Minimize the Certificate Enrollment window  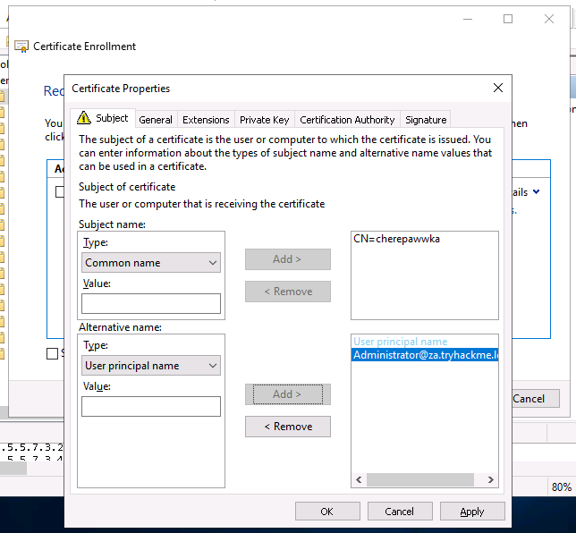[468, 19]
